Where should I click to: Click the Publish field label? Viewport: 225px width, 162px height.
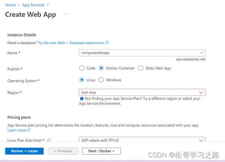(x=13, y=69)
